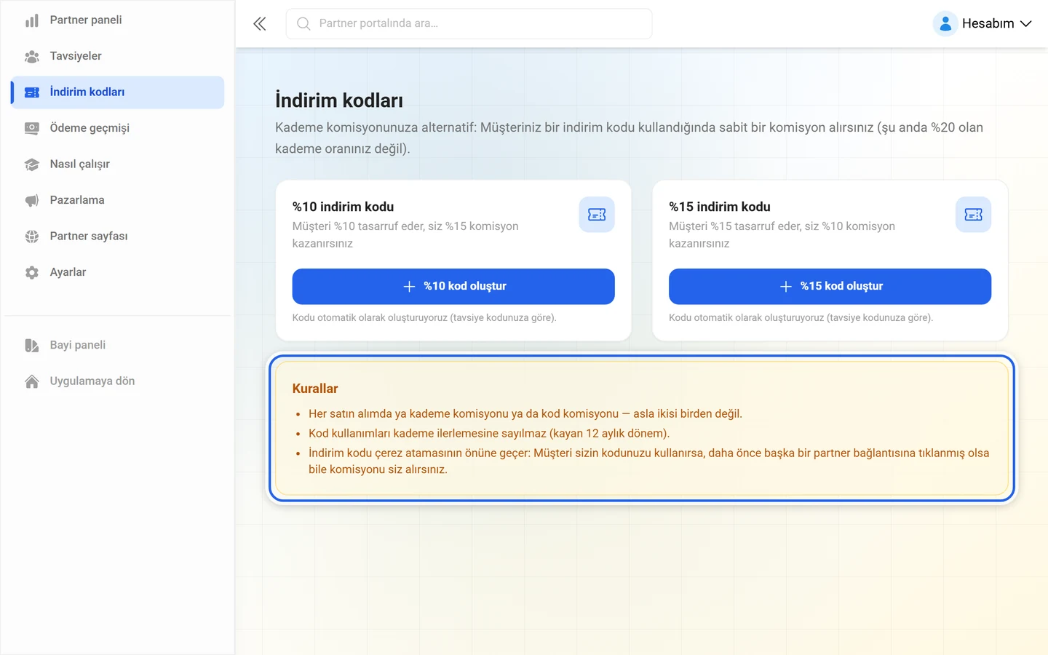The height and width of the screenshot is (655, 1048).
Task: Click the account avatar icon
Action: coord(945,24)
